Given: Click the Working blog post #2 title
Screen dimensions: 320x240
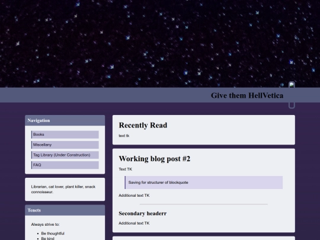Looking at the screenshot, I should pos(155,159).
